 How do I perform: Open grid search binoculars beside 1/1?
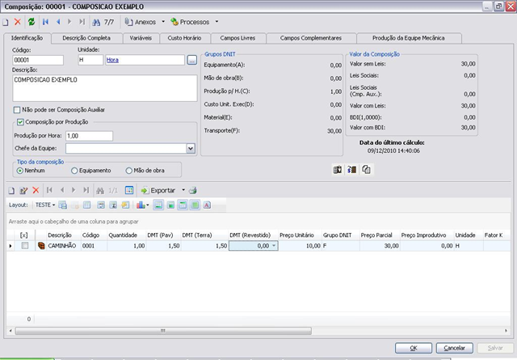(100, 190)
